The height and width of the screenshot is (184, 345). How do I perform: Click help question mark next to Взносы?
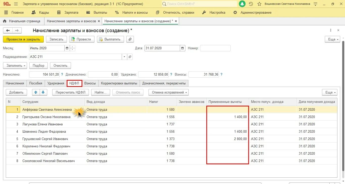(x=221, y=75)
